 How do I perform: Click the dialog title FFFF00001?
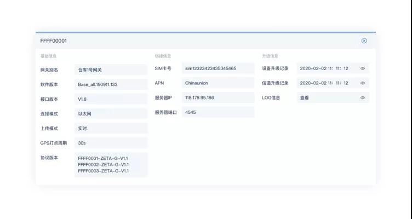54,41
